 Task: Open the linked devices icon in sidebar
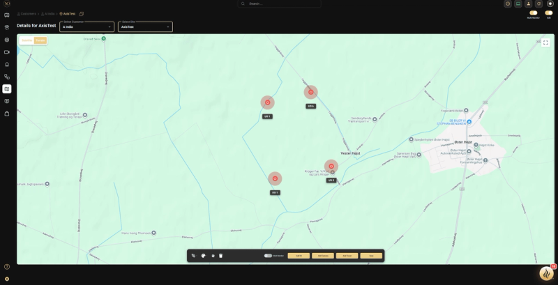point(7,77)
